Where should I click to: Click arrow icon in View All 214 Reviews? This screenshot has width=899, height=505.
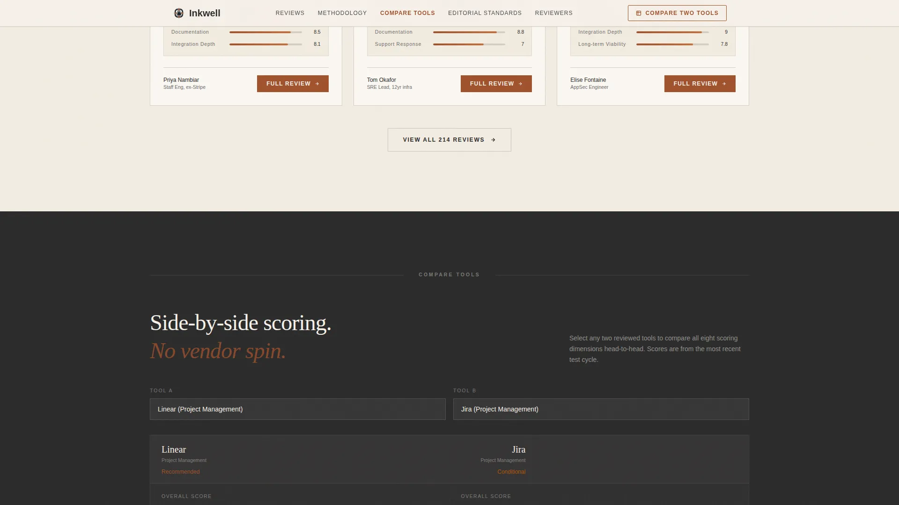pyautogui.click(x=493, y=140)
